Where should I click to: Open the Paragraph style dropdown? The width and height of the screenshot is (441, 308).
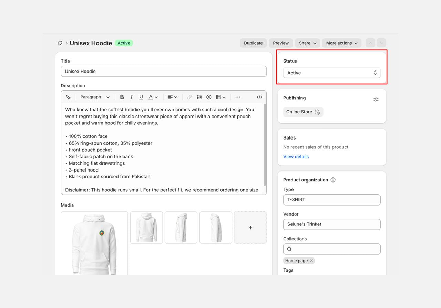[95, 97]
